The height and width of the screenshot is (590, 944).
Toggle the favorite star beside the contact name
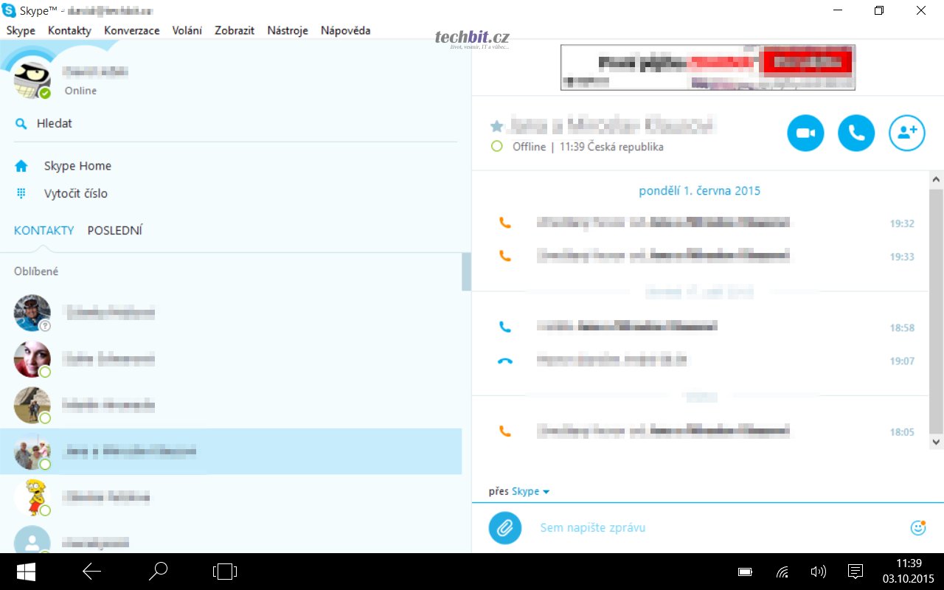496,126
